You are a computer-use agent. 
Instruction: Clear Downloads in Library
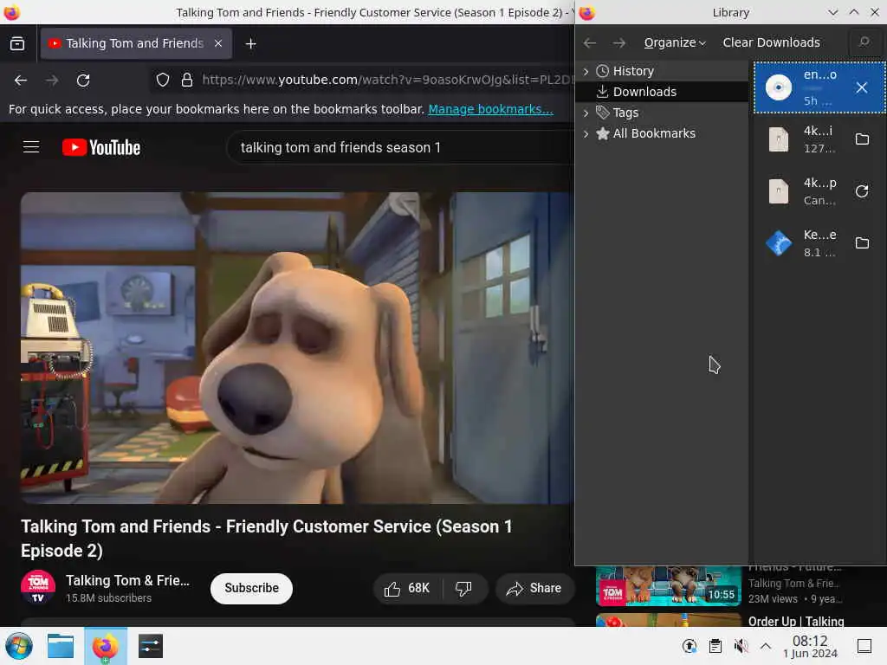click(x=771, y=43)
